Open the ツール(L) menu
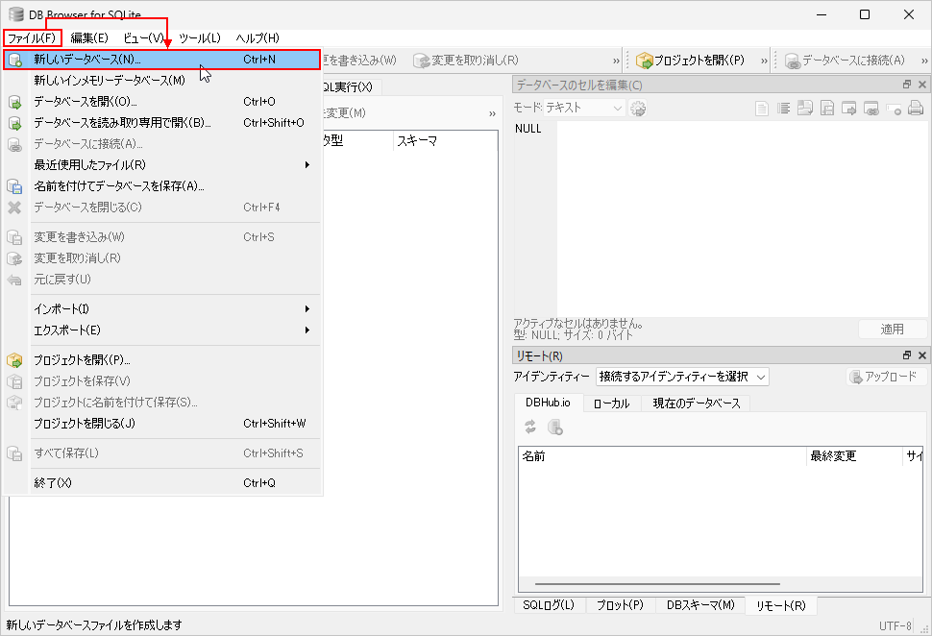Viewport: 932px width, 636px height. tap(200, 38)
